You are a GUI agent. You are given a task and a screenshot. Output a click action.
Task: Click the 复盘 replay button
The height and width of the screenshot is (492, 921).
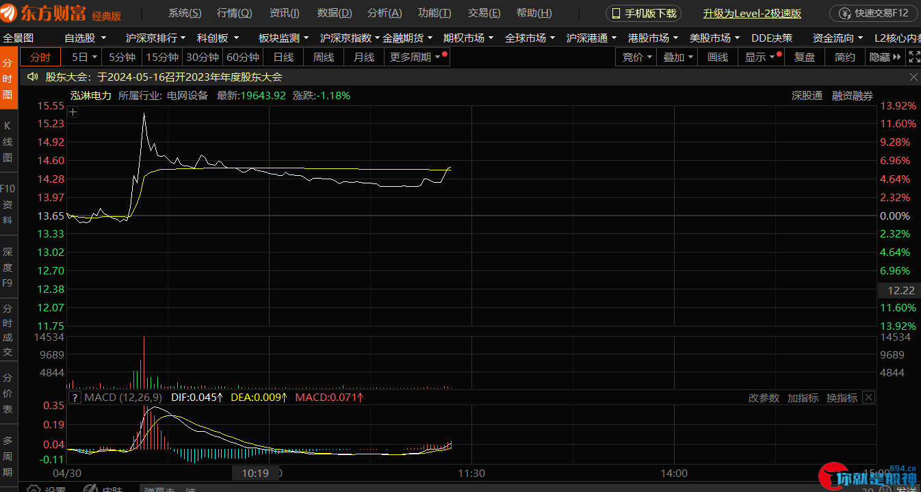pos(805,57)
